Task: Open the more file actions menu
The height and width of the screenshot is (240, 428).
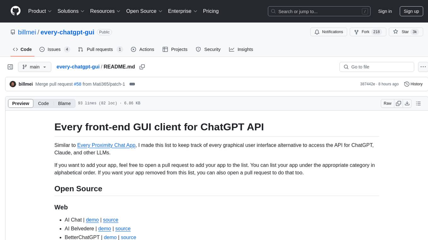Action: pyautogui.click(x=423, y=67)
